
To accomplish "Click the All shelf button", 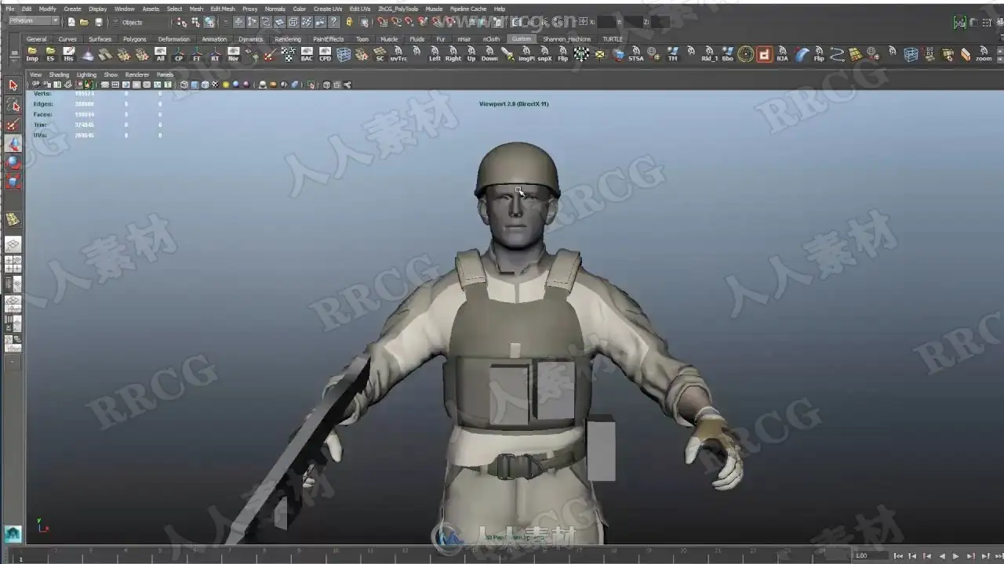I will pos(160,54).
